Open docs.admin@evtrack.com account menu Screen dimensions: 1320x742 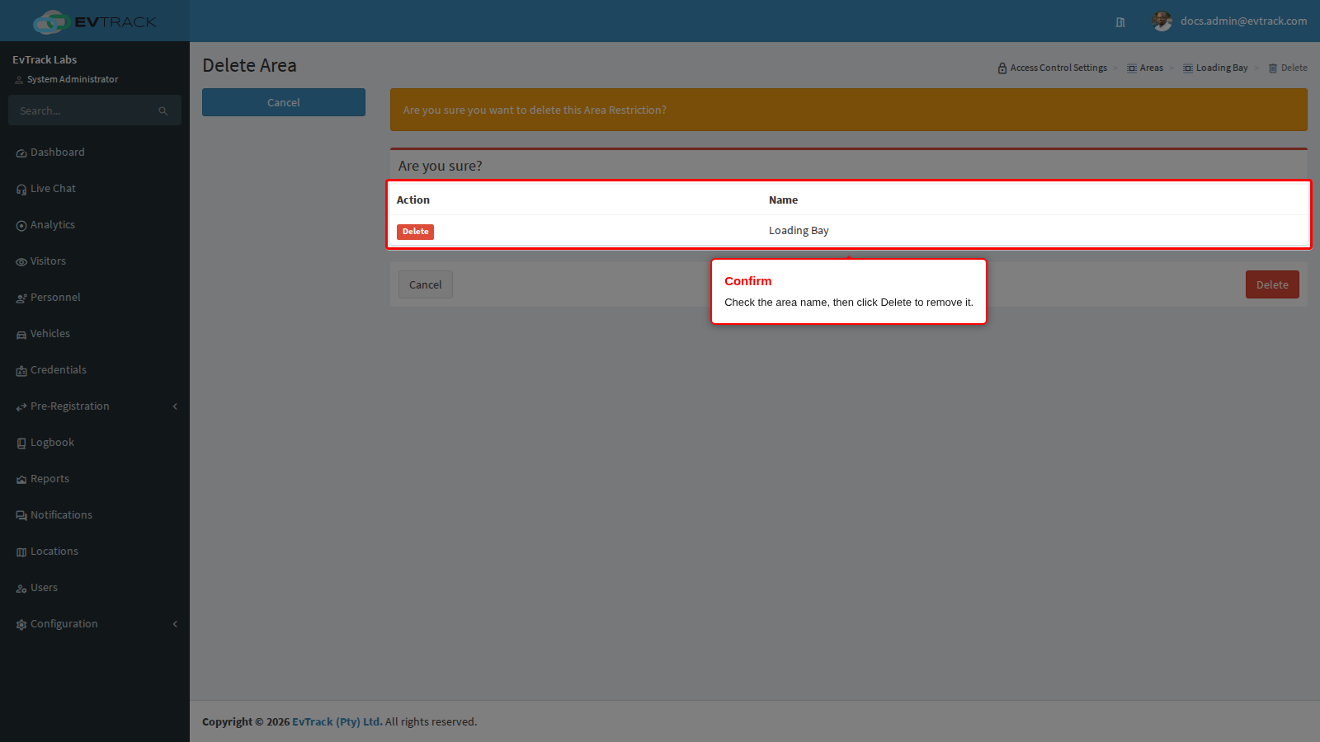click(1243, 21)
